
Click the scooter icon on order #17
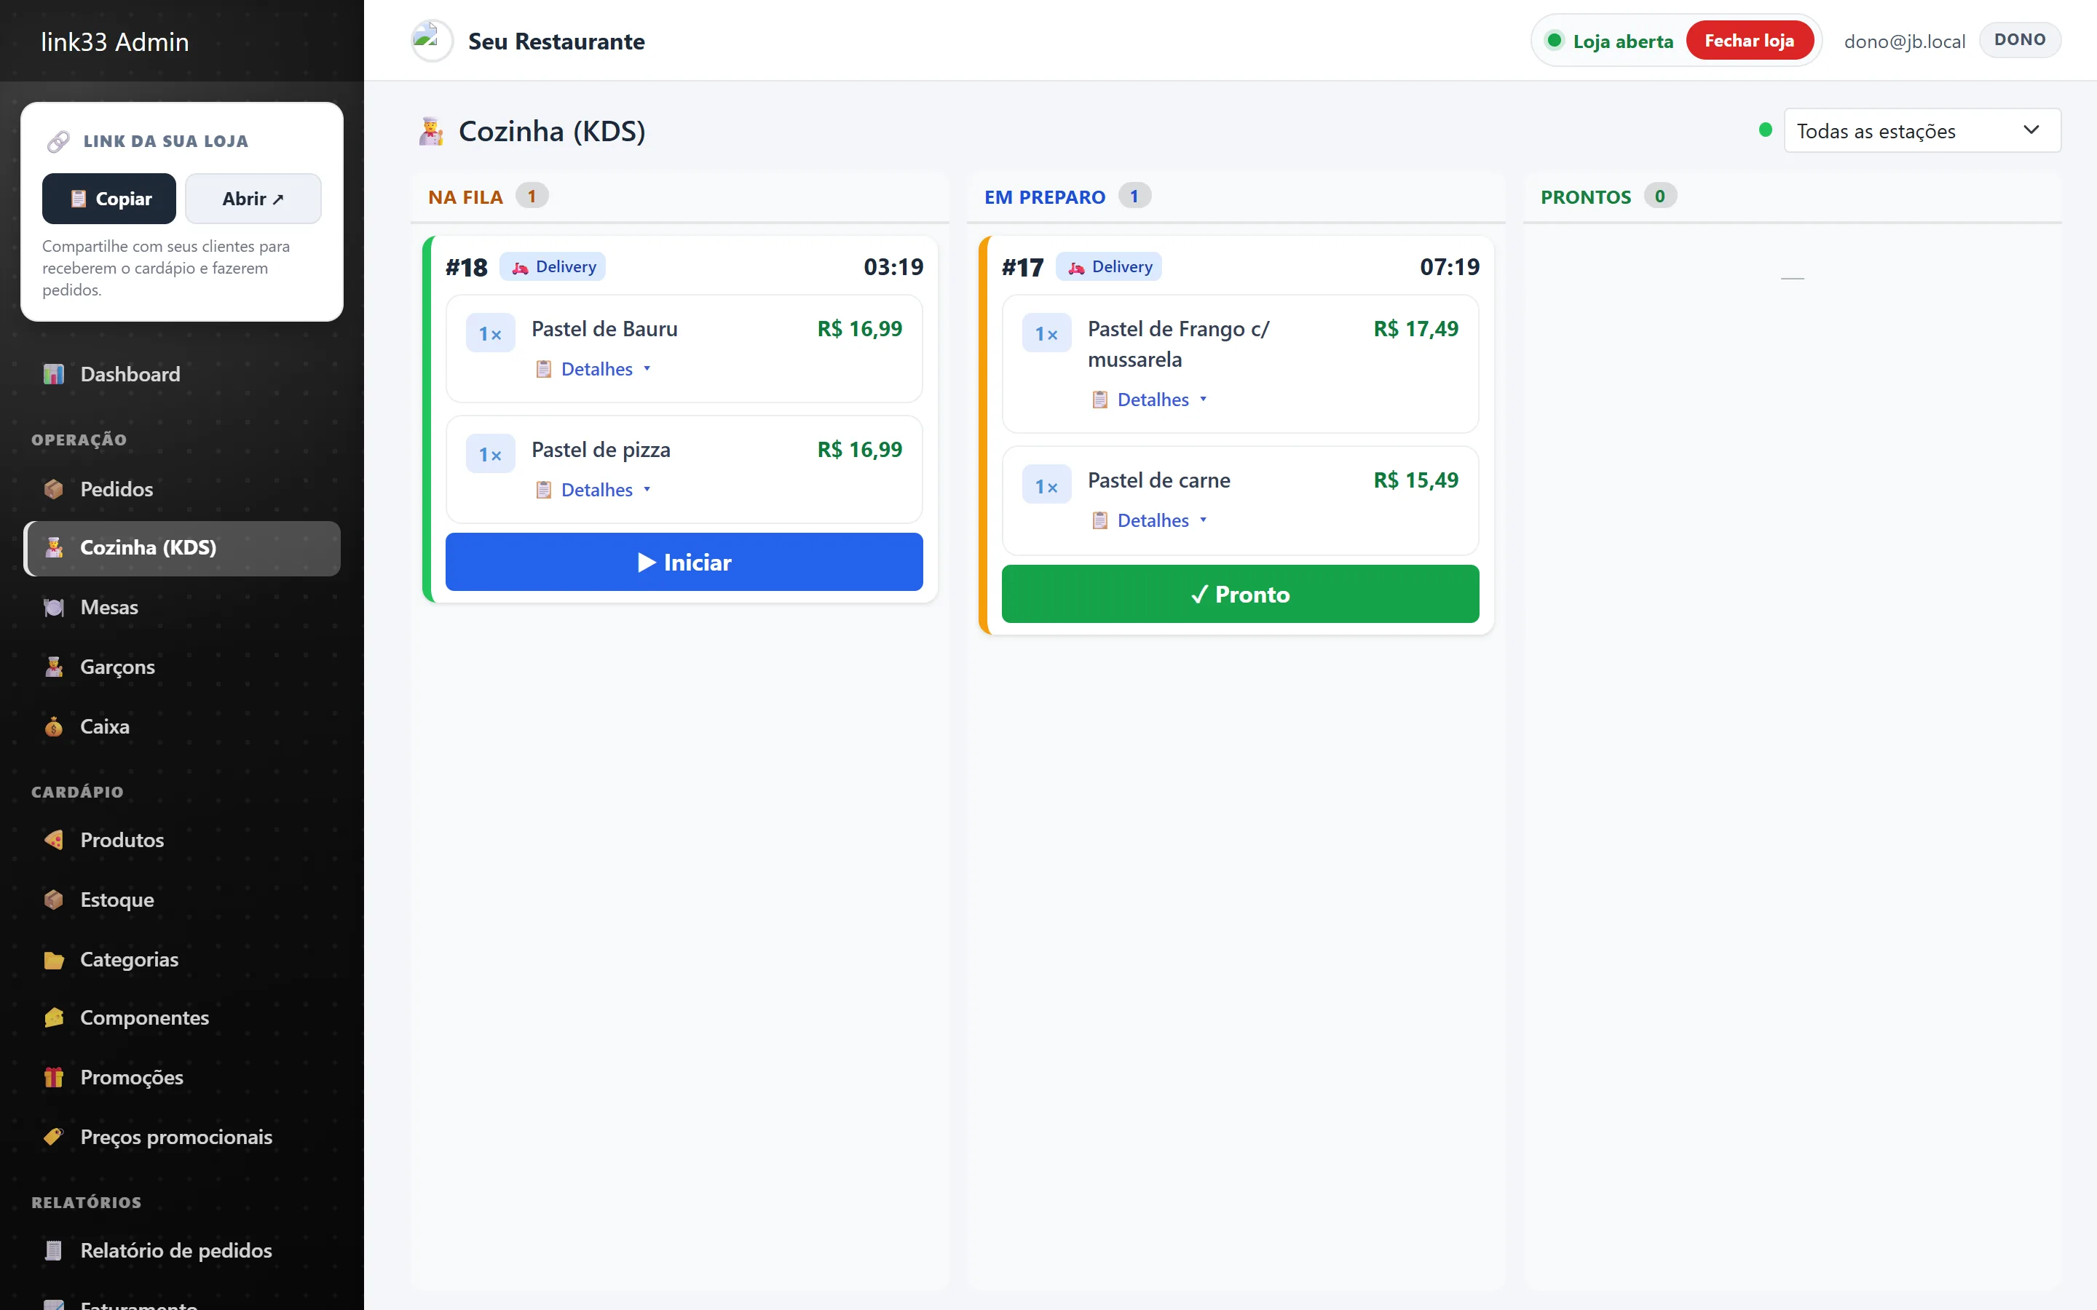1076,268
